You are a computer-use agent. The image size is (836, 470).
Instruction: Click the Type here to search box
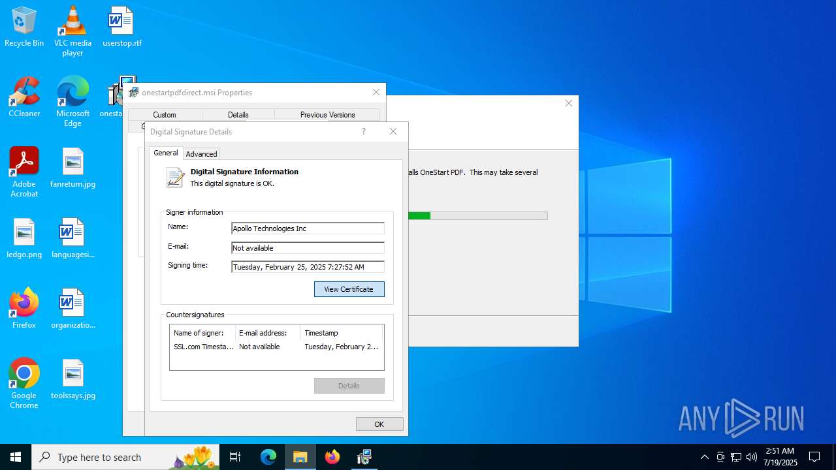(125, 457)
